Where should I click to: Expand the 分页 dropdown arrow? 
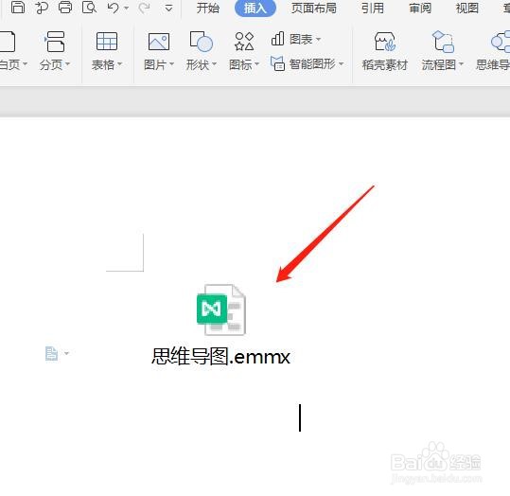pyautogui.click(x=68, y=64)
